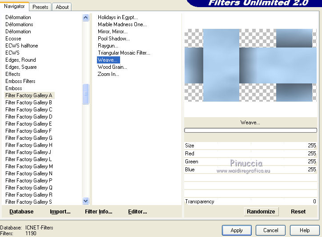Screen dimensions: 322x237
Task: Grab the category list scrollbar thumb
Action: (x=86, y=94)
